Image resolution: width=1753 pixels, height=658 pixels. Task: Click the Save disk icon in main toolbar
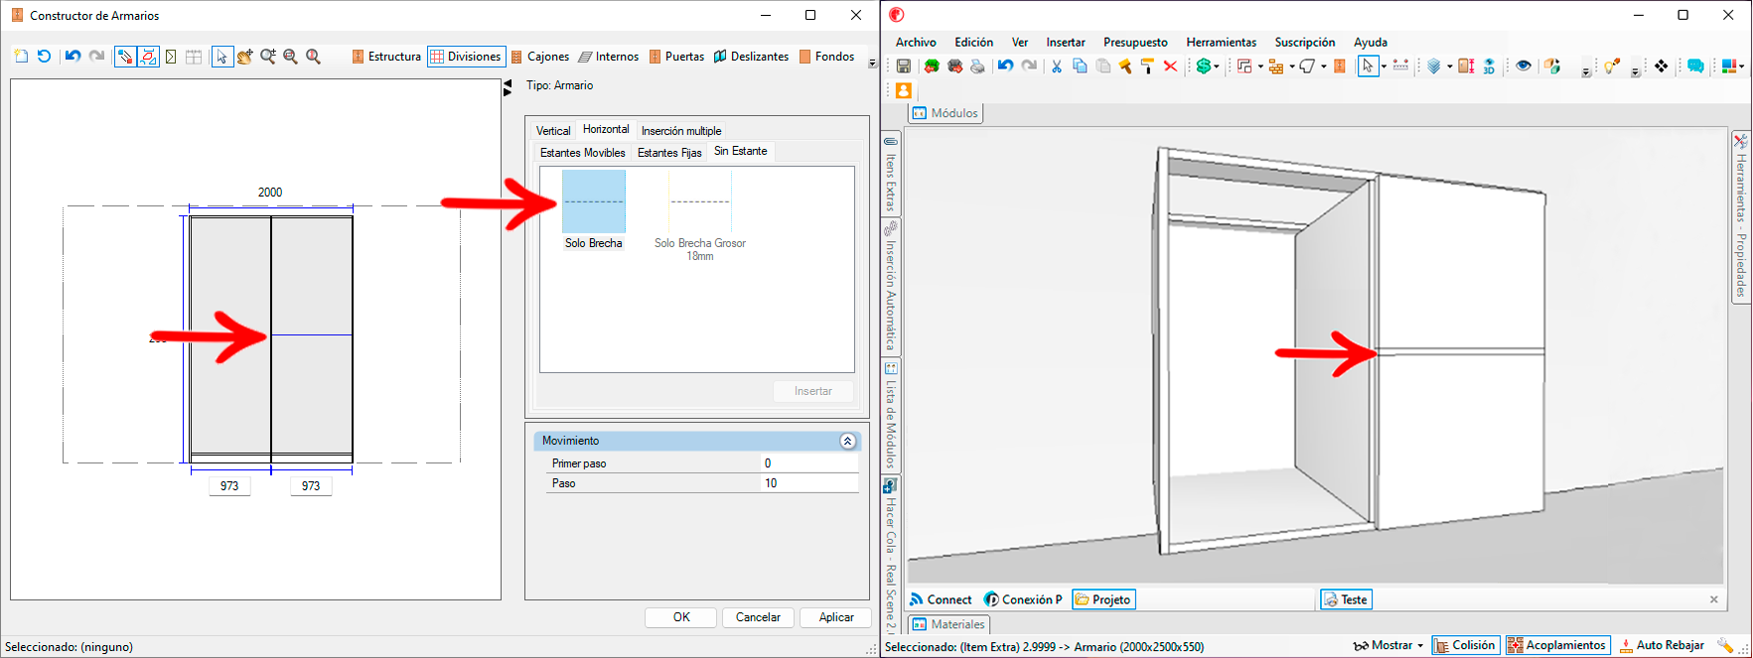[x=904, y=66]
